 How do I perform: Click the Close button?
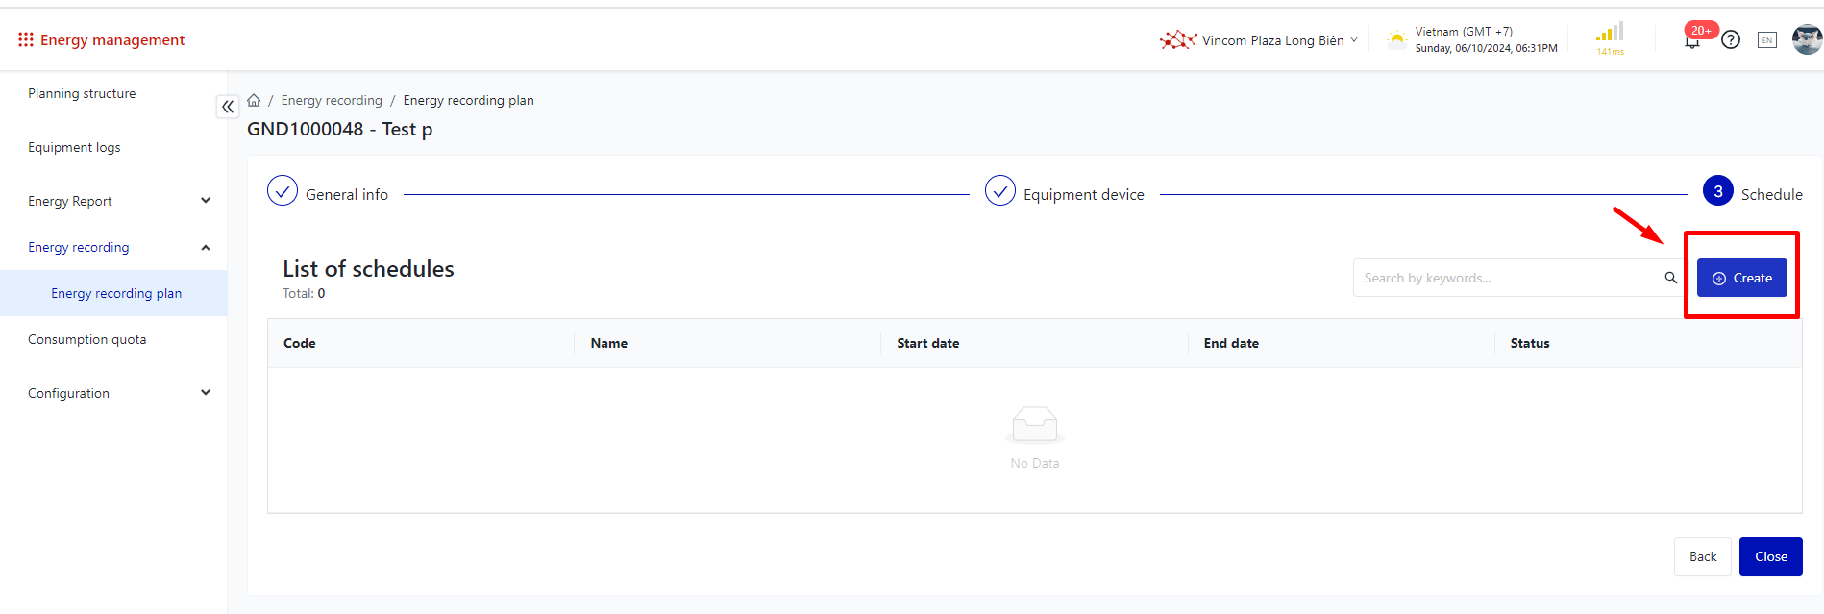[1770, 556]
